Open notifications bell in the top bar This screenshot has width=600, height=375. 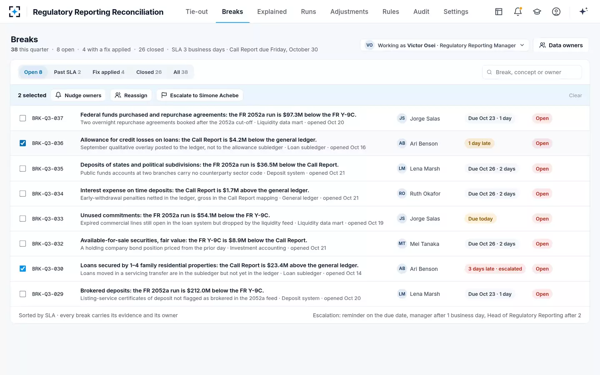click(x=518, y=12)
